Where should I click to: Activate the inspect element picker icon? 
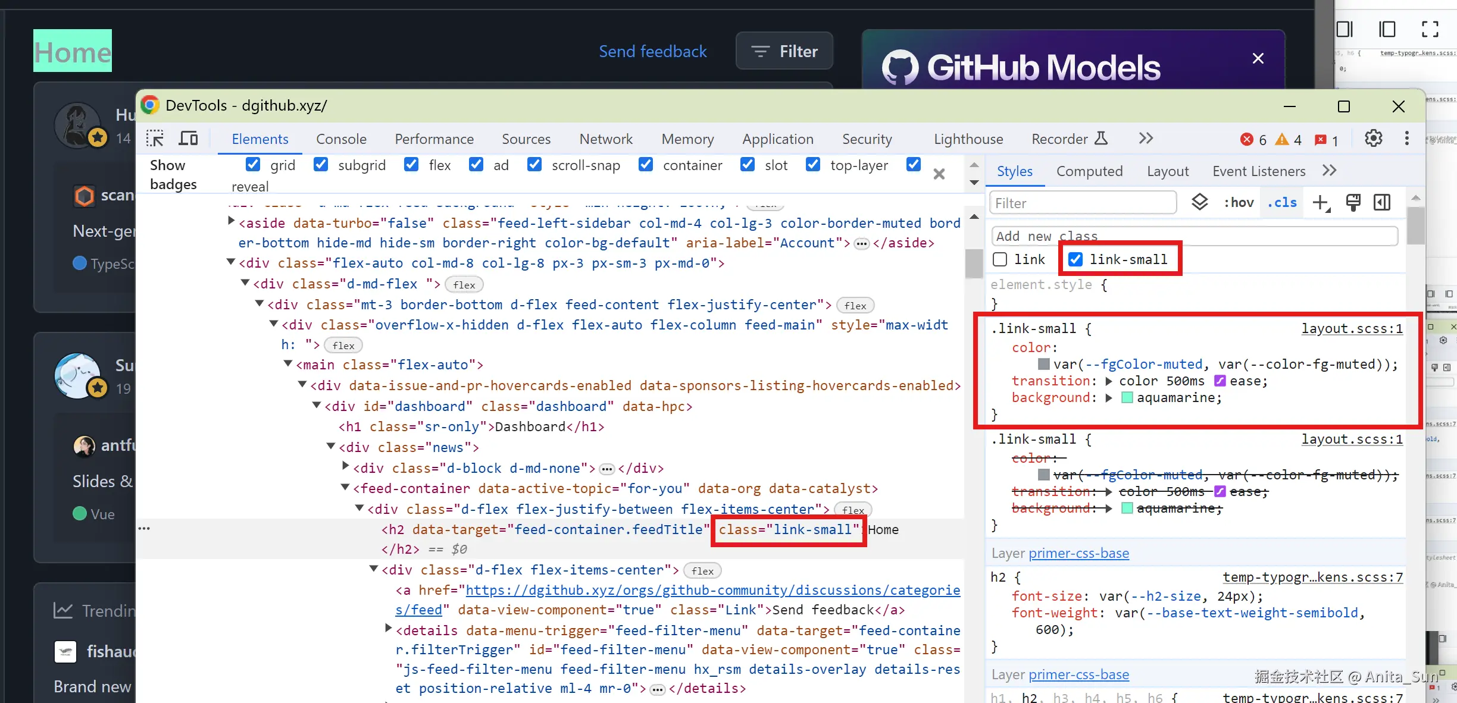click(155, 139)
